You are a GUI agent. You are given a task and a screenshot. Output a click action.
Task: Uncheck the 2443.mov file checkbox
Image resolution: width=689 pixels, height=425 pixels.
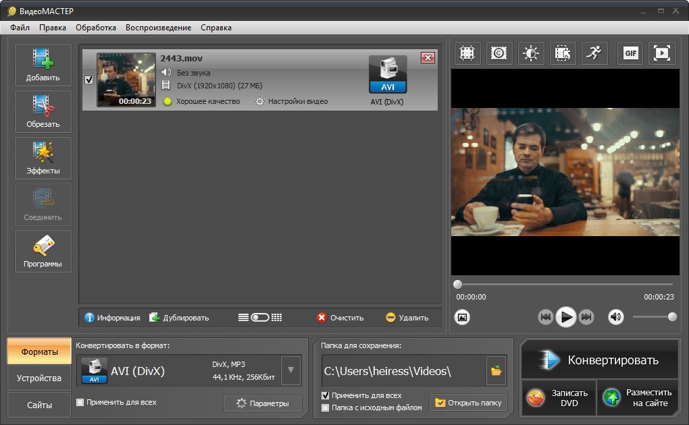coord(88,80)
